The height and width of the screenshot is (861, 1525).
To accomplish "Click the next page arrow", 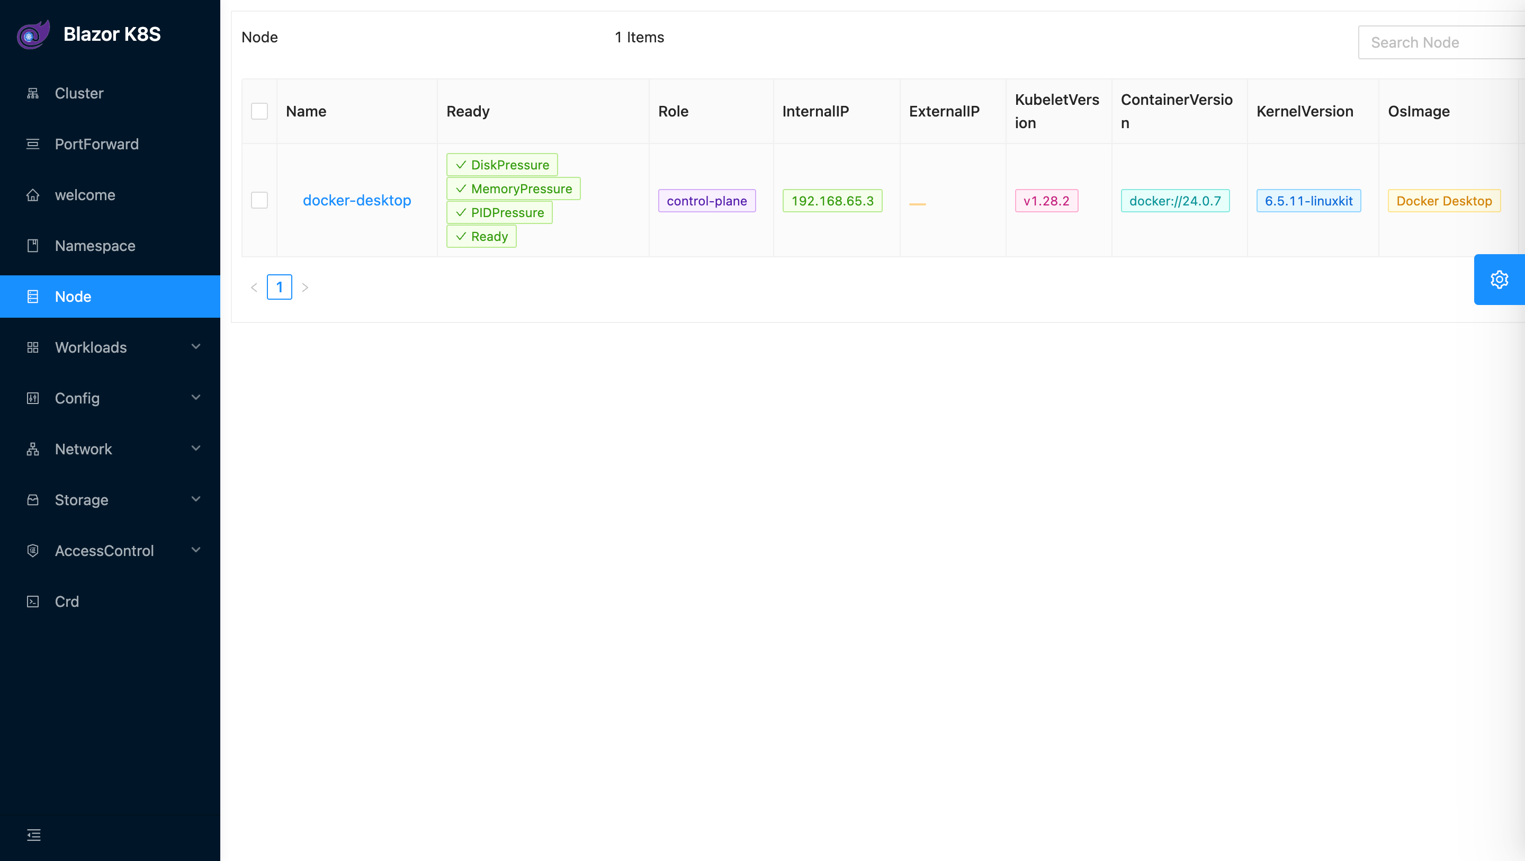I will coord(305,287).
